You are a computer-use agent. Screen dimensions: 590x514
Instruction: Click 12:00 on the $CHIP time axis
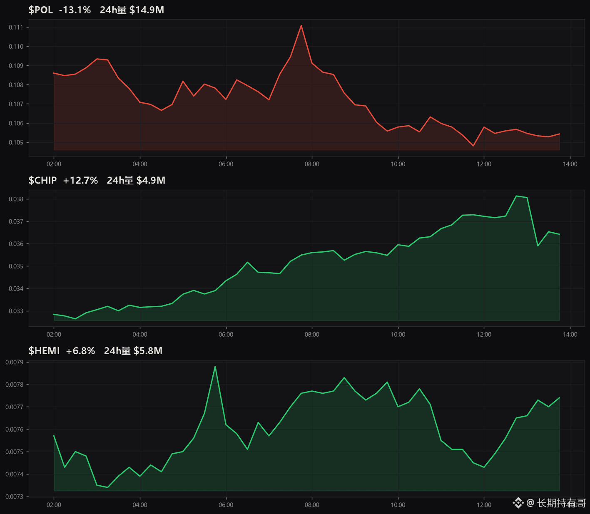484,334
